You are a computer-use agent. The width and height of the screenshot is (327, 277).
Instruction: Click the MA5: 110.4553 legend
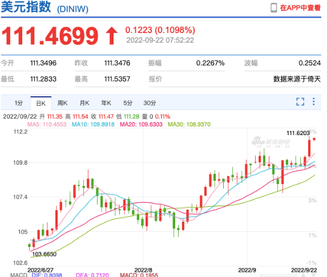pyautogui.click(x=47, y=125)
